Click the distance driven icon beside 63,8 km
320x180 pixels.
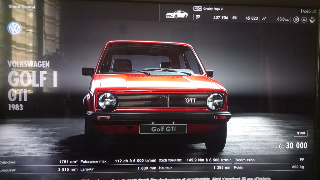(264, 18)
